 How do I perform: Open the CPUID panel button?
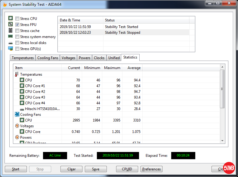coord(127,169)
